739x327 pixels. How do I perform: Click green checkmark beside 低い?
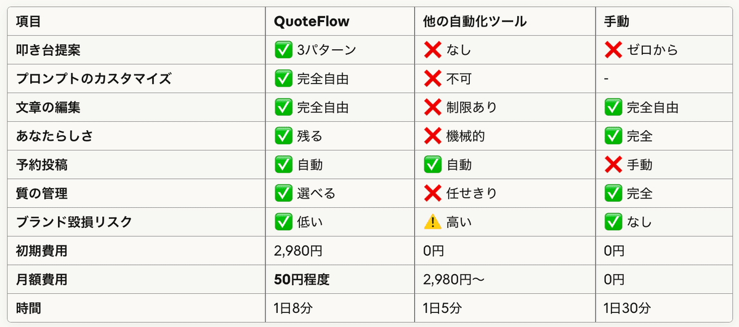click(283, 222)
